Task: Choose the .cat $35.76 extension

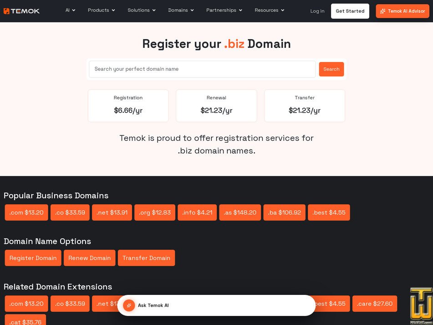Action: pos(25,320)
